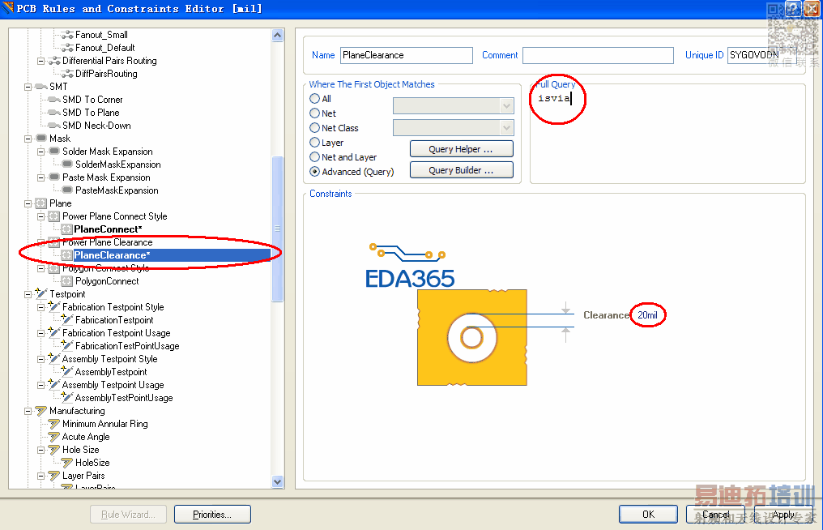
Task: Open the dropdown beside the Net Class option
Action: point(506,128)
